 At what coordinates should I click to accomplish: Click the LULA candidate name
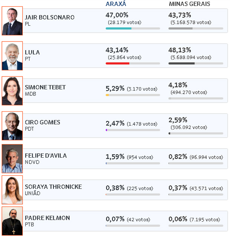32,52
